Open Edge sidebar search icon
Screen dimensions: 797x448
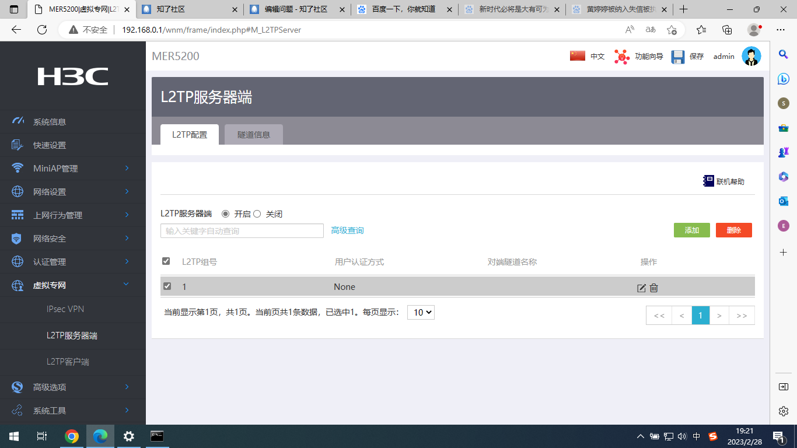[784, 54]
